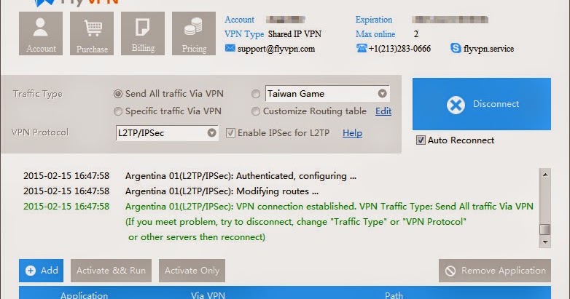Open the Help link

352,133
